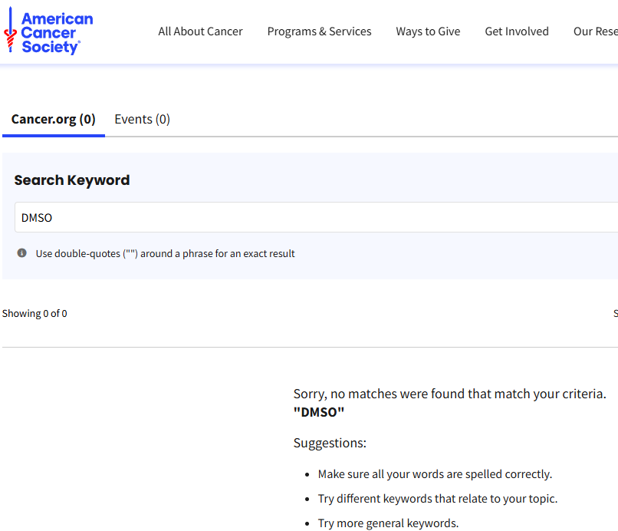Click the 'Suggestions:' label
618x531 pixels.
coord(330,443)
